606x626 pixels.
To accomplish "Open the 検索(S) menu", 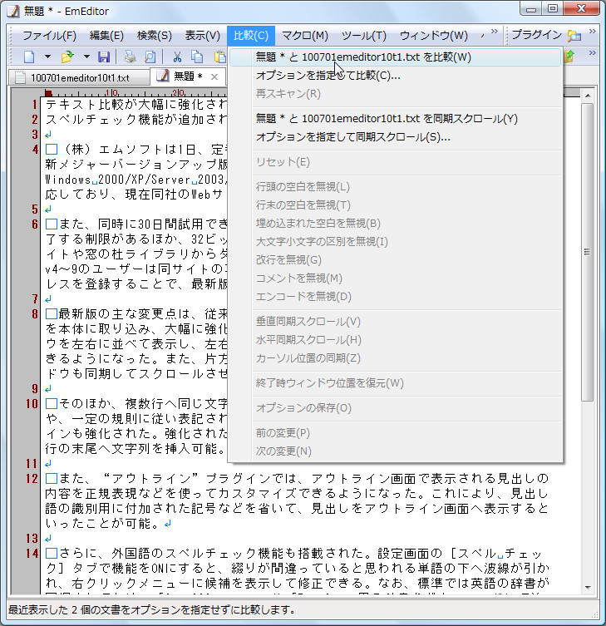I will point(154,36).
